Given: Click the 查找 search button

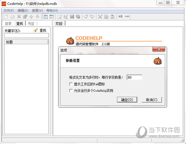Looking at the screenshot, I should point(43,30).
